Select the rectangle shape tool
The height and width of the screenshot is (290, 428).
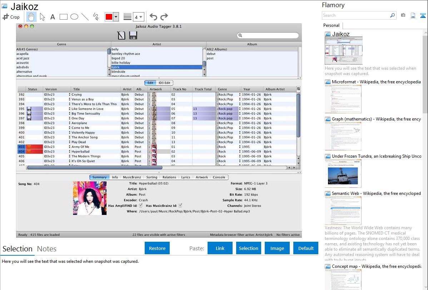(63, 17)
